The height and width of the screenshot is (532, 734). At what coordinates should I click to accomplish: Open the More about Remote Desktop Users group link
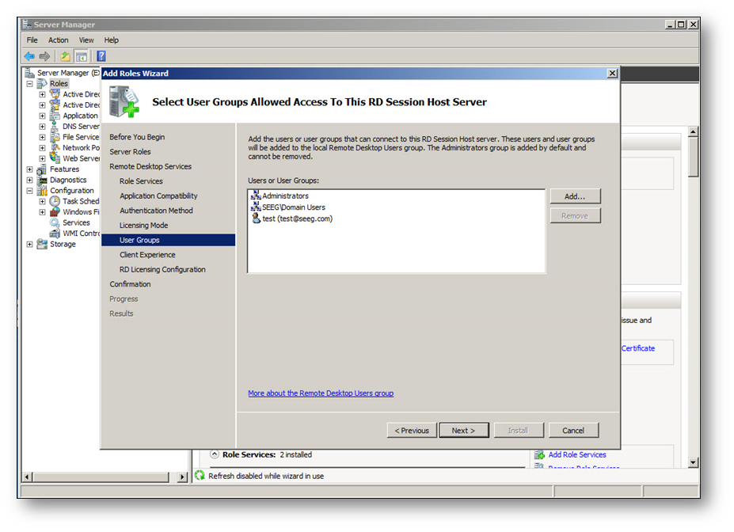tap(320, 393)
